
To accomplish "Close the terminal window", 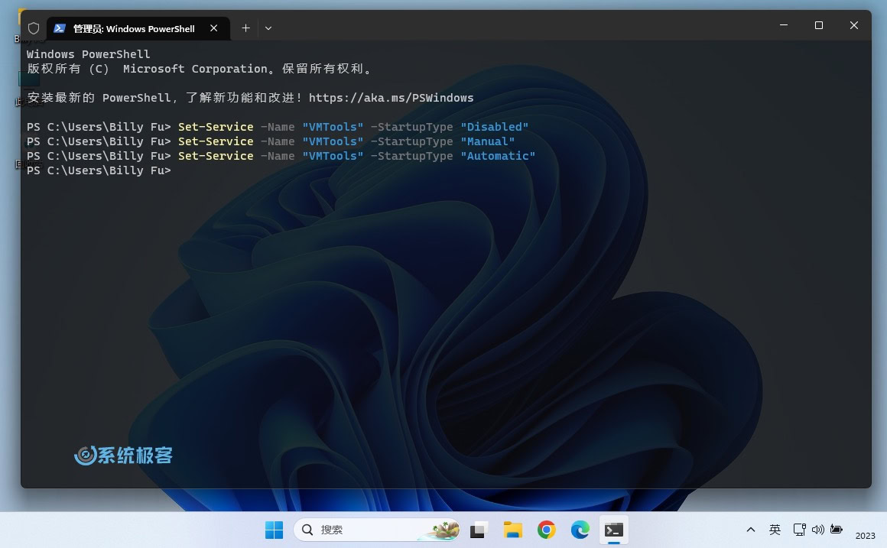I will click(853, 25).
